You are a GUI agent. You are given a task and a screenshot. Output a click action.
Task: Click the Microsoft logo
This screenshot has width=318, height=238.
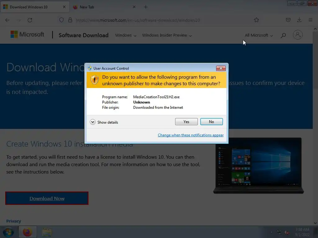coord(27,35)
